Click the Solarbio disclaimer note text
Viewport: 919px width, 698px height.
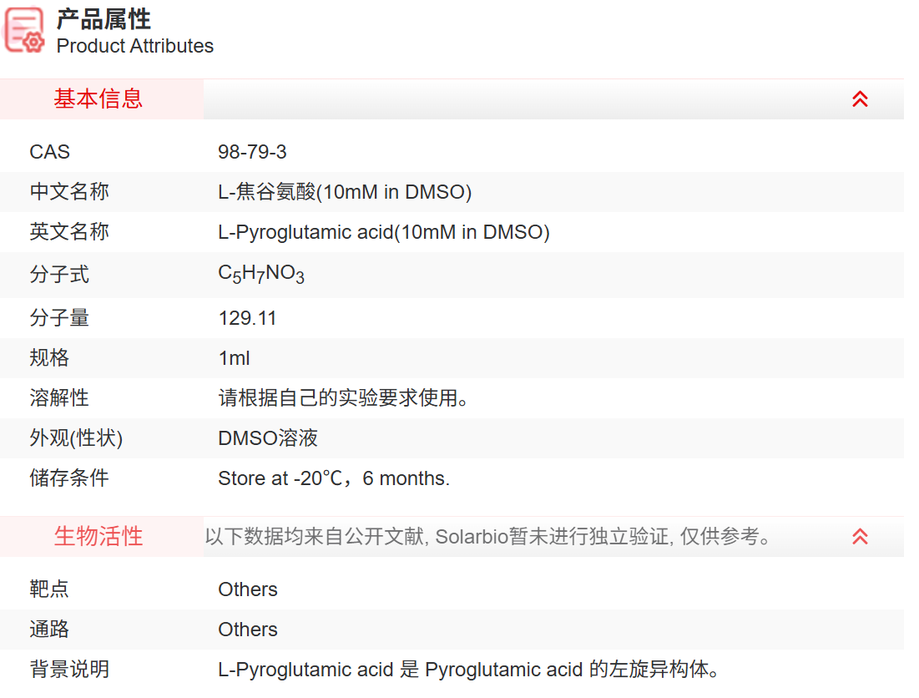pos(488,537)
